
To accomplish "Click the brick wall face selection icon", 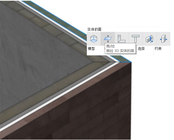I will point(149,39).
